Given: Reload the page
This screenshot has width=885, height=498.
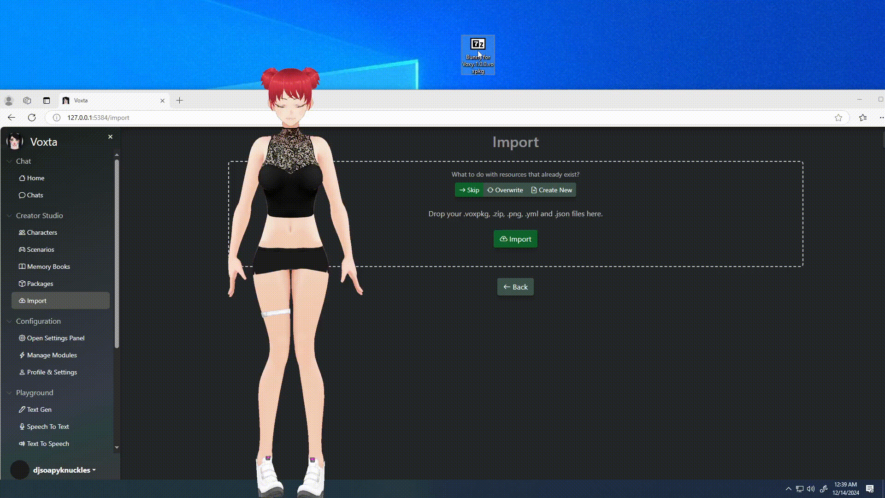Looking at the screenshot, I should coord(32,118).
